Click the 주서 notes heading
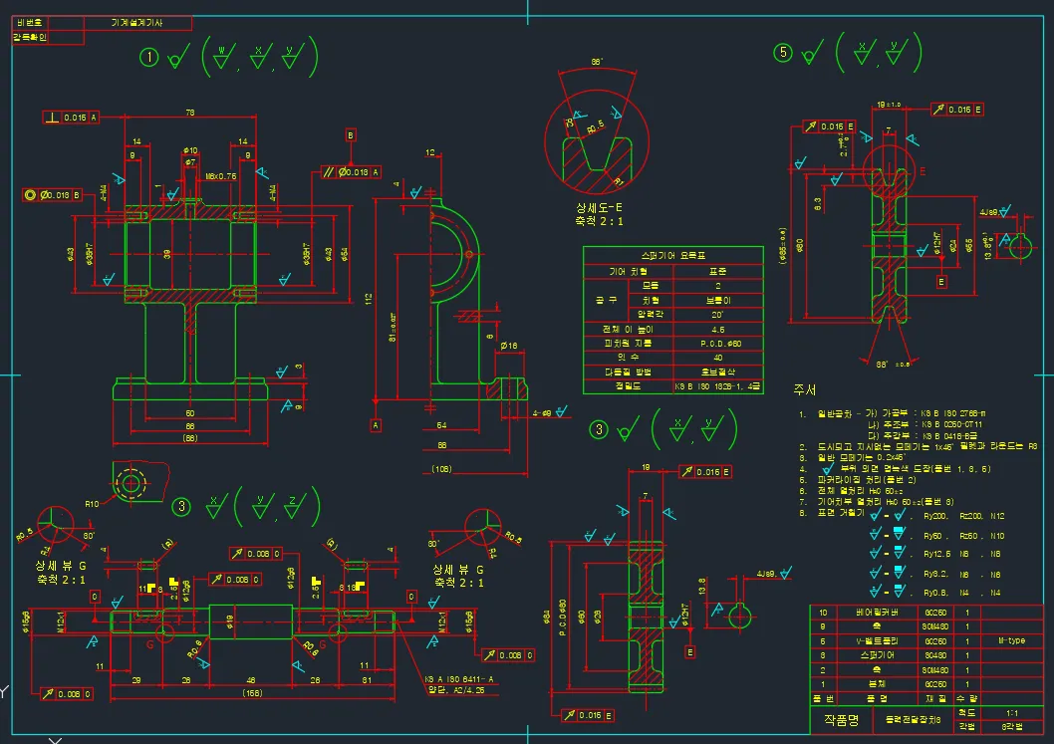Screen dimensions: 1054x744 pos(804,388)
